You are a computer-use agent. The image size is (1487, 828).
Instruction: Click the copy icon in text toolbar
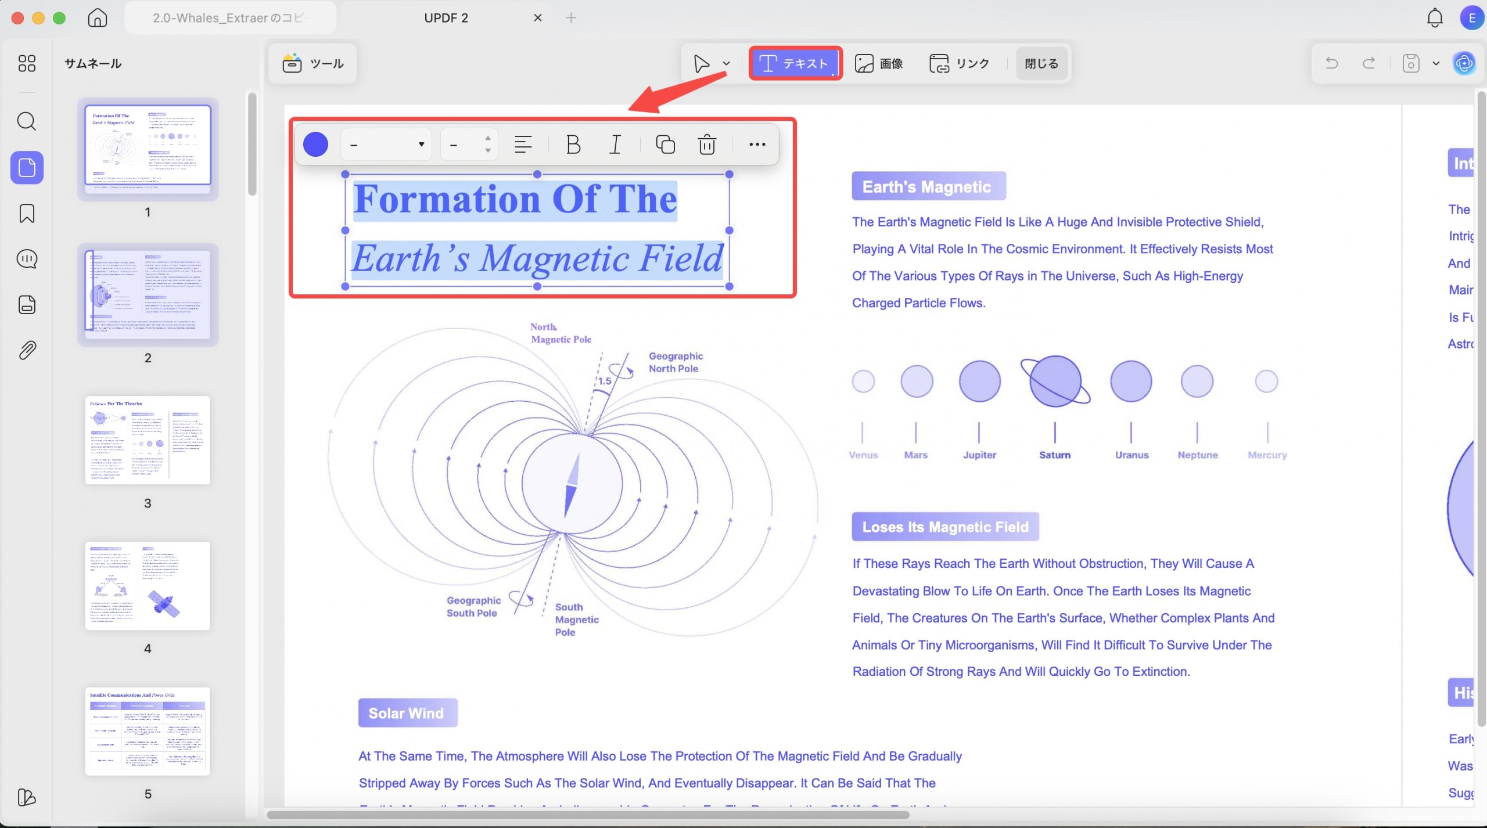[665, 144]
